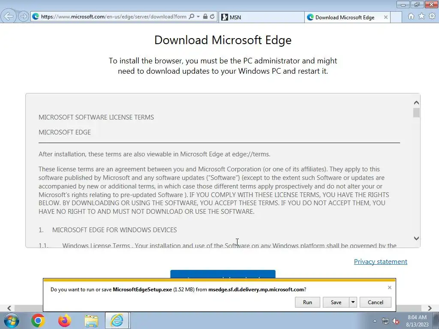The height and width of the screenshot is (329, 439).
Task: Open the network status tray icon
Action: (385, 321)
